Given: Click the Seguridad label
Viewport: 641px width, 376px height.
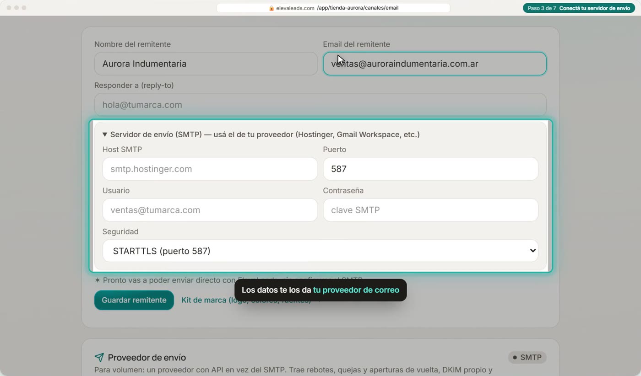Looking at the screenshot, I should 120,231.
